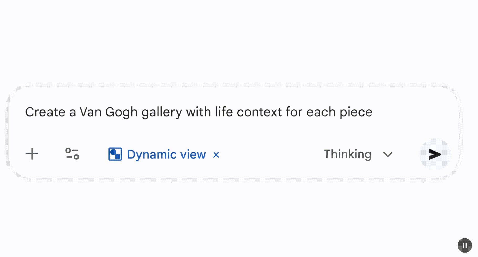Expand the chevron beside Thinking
This screenshot has width=478, height=257.
(388, 154)
